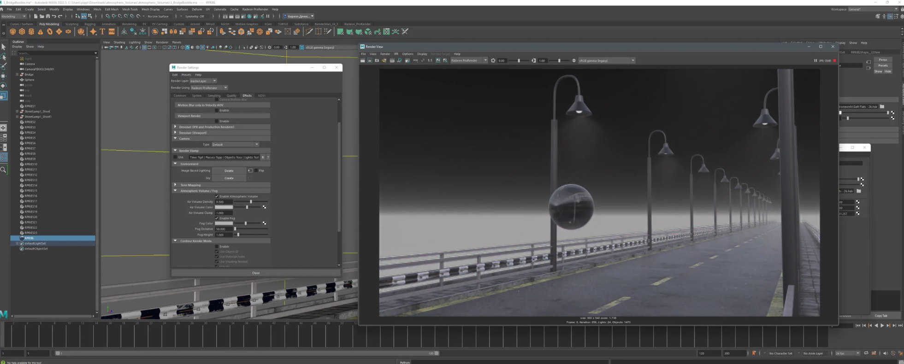
Task: Click the save scene icon in status line
Action: pos(48,16)
